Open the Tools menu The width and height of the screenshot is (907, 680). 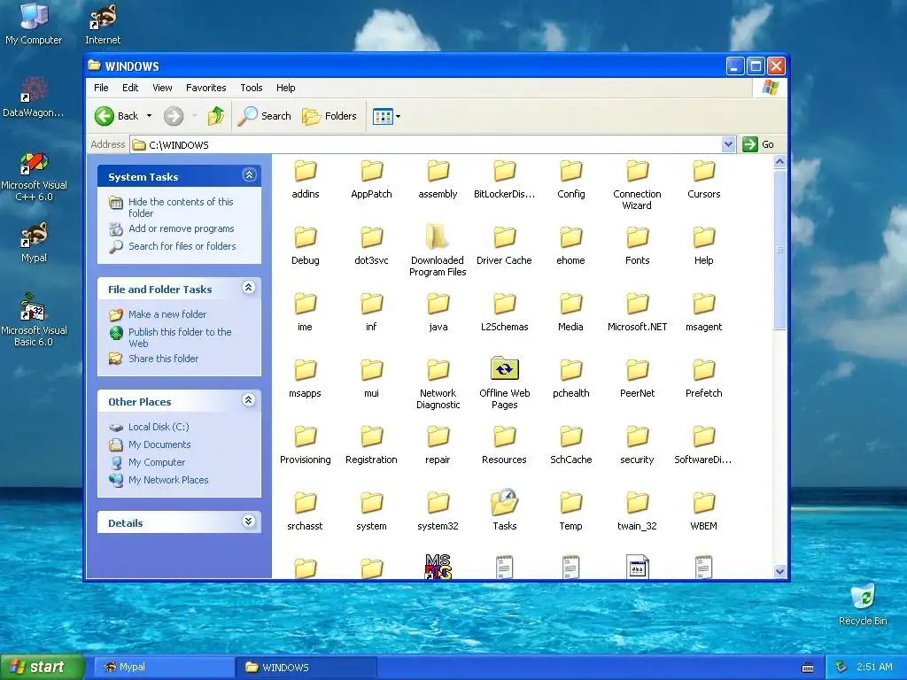point(251,88)
